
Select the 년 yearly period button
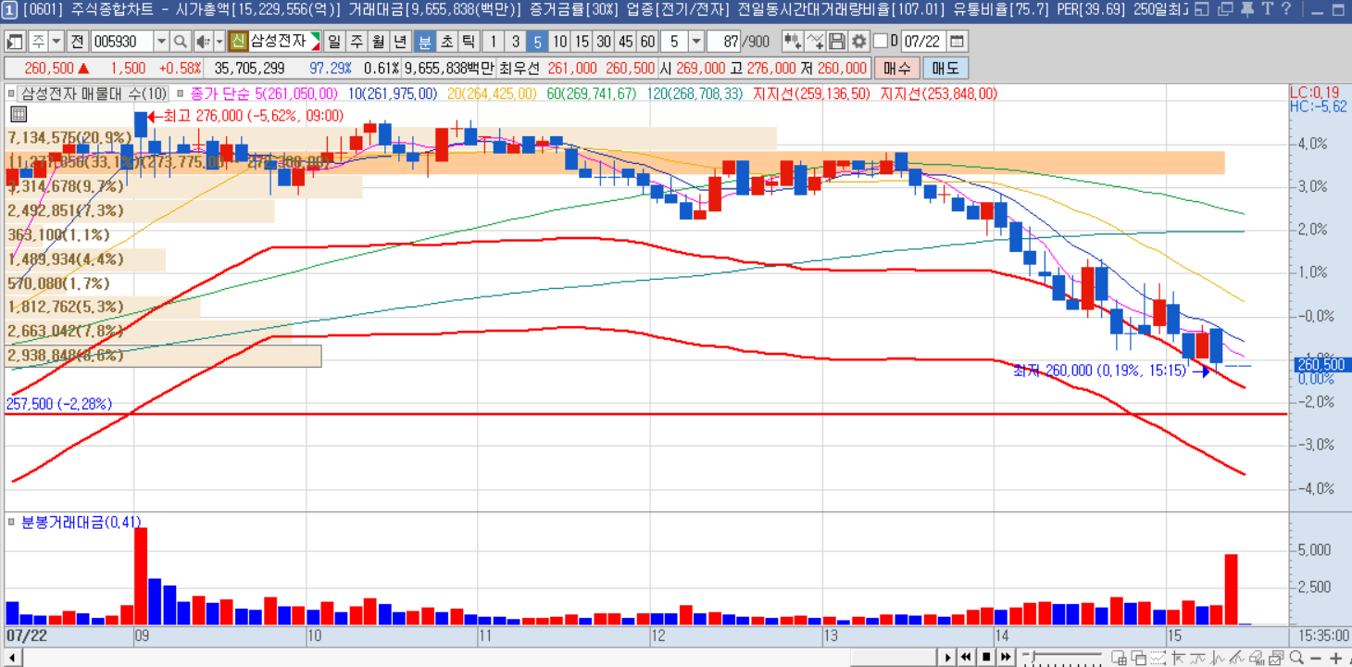click(400, 42)
